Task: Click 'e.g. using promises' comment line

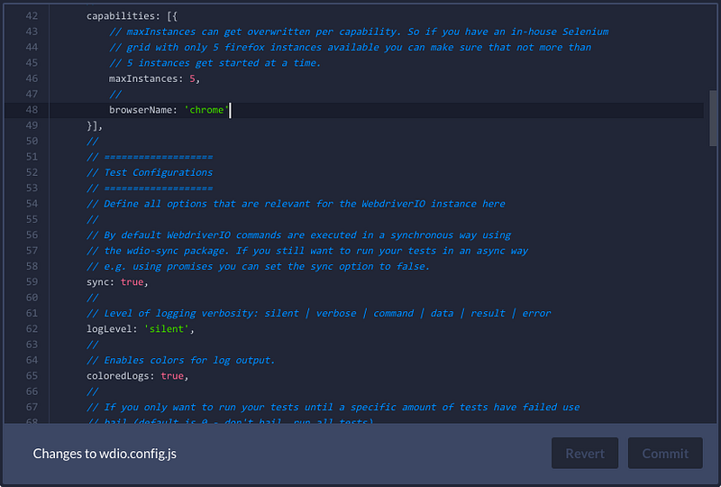Action: tap(258, 267)
